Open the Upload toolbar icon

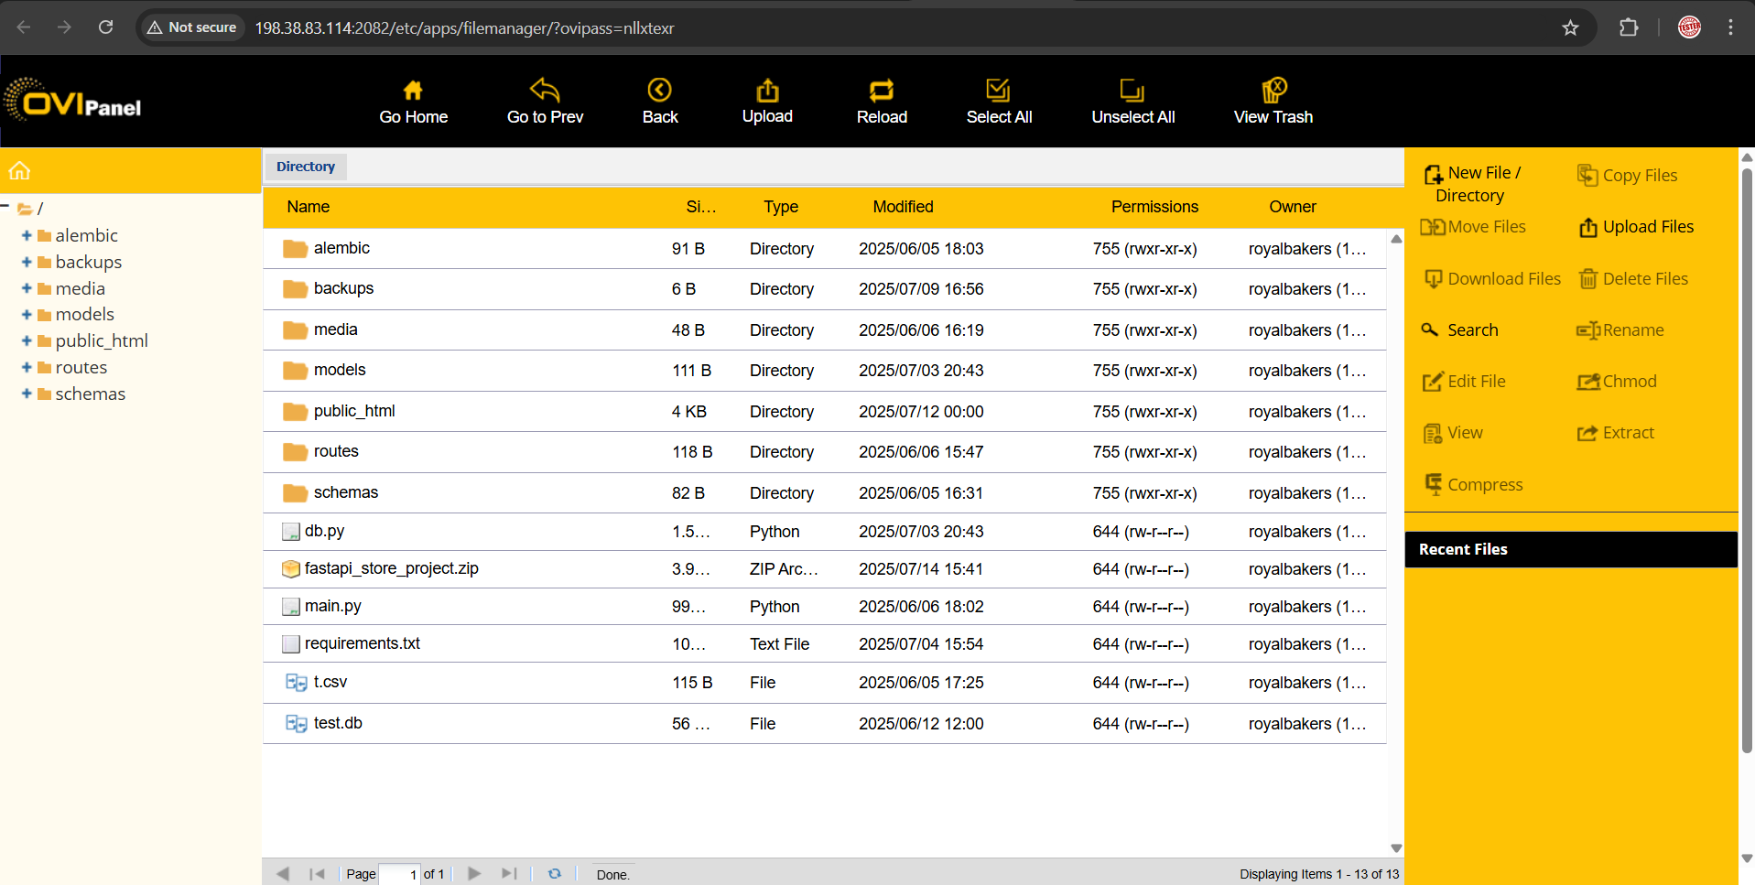point(767,91)
